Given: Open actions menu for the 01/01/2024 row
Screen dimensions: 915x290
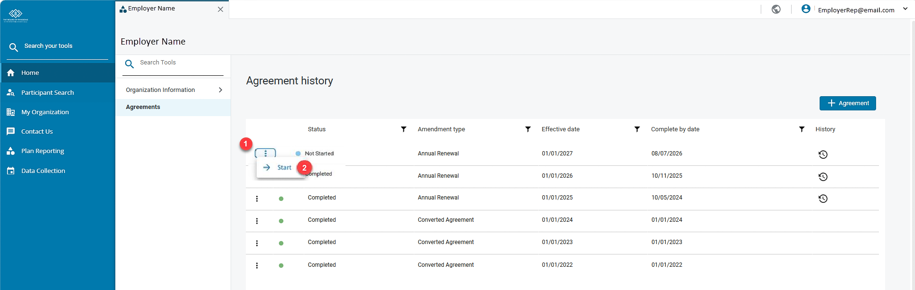Looking at the screenshot, I should (x=257, y=221).
